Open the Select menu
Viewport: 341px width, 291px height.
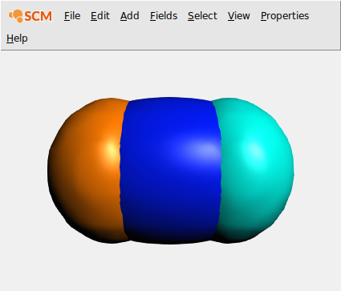click(x=202, y=16)
